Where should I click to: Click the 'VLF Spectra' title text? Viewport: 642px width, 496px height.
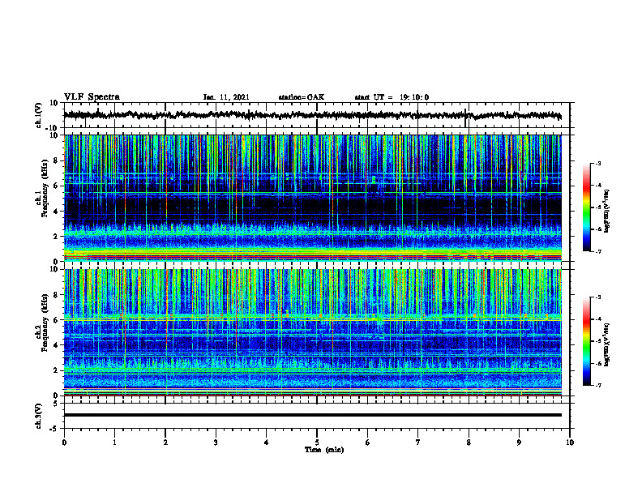[92, 97]
